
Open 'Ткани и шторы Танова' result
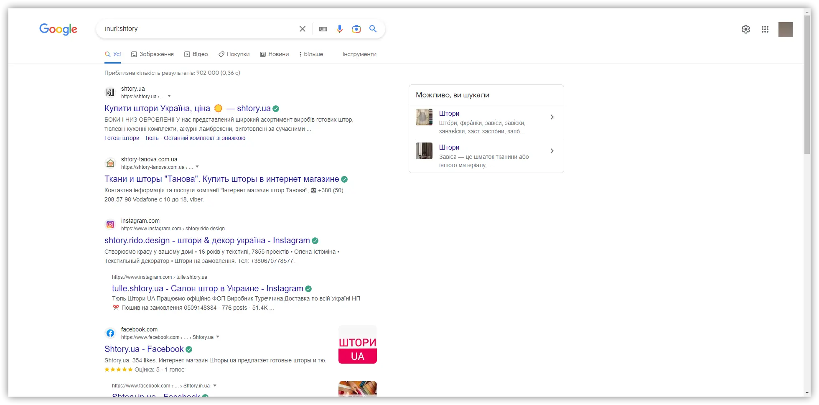click(222, 179)
